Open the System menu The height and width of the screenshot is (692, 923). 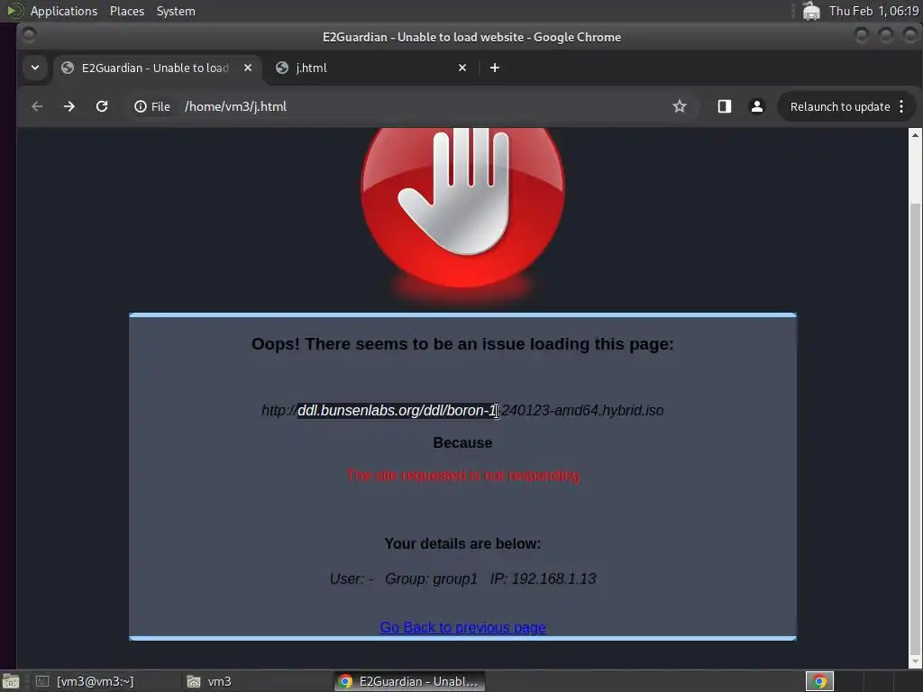click(176, 11)
